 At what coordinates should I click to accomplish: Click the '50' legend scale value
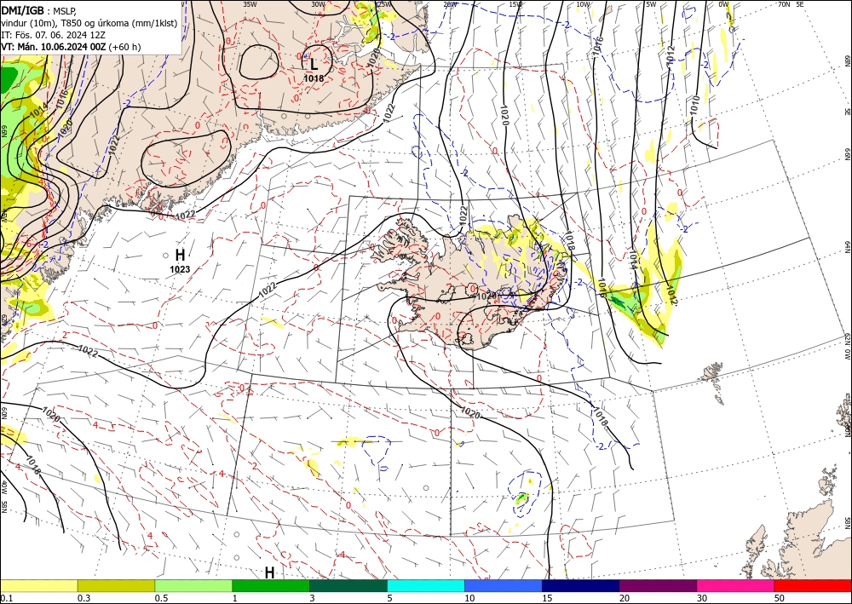780,598
